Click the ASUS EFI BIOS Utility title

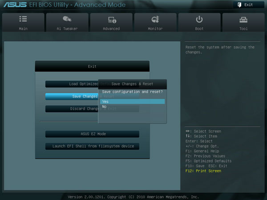coord(65,5)
